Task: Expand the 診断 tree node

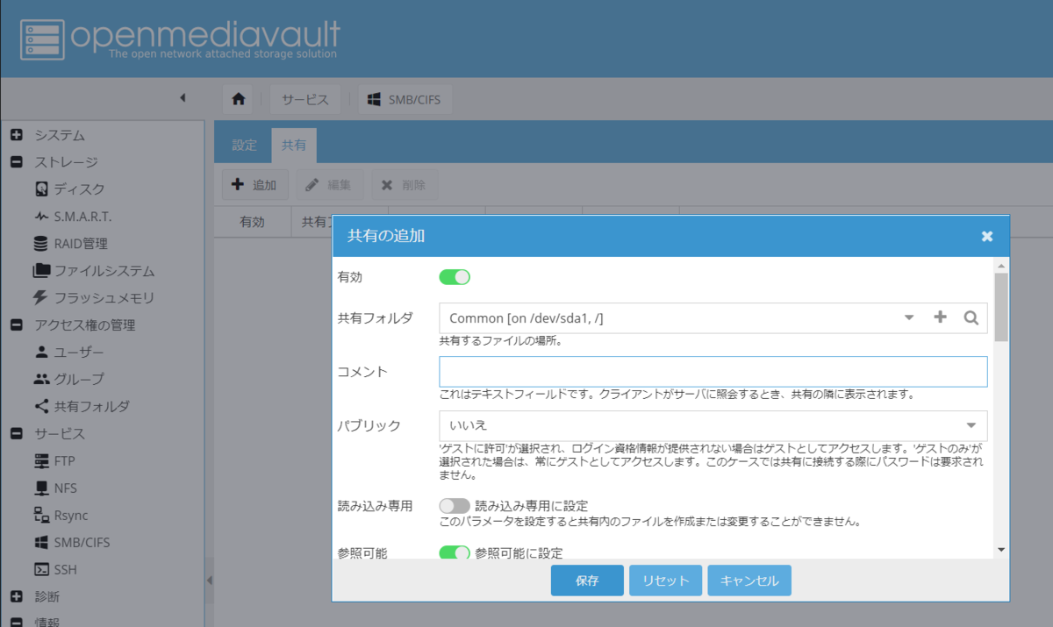Action: [16, 597]
